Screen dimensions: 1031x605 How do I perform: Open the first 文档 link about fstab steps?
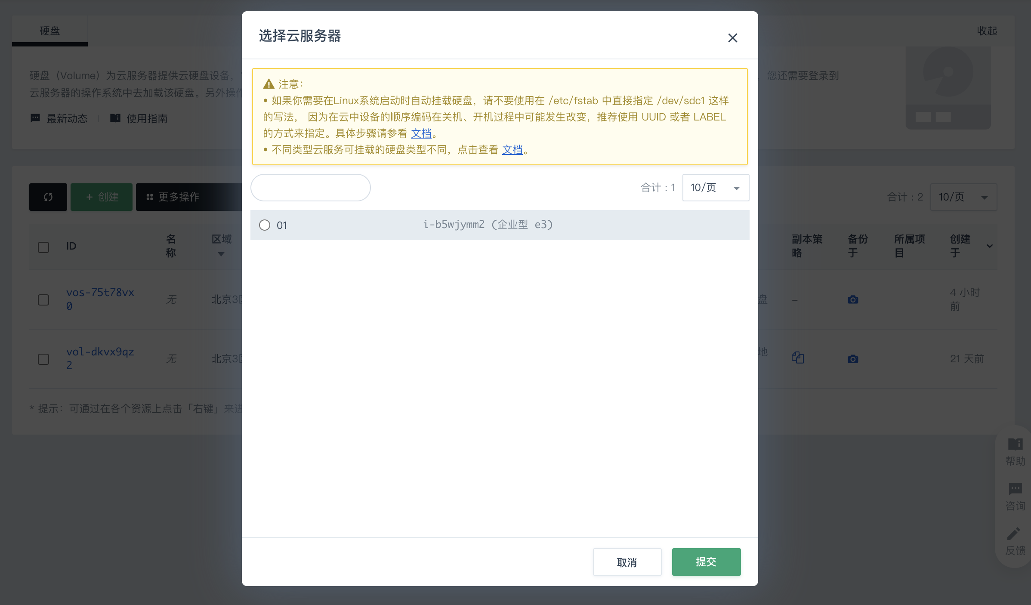pos(421,133)
